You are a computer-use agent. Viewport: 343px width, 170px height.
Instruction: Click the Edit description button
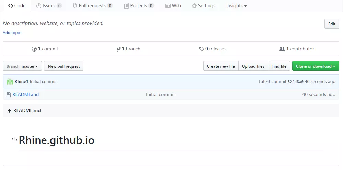tap(332, 24)
